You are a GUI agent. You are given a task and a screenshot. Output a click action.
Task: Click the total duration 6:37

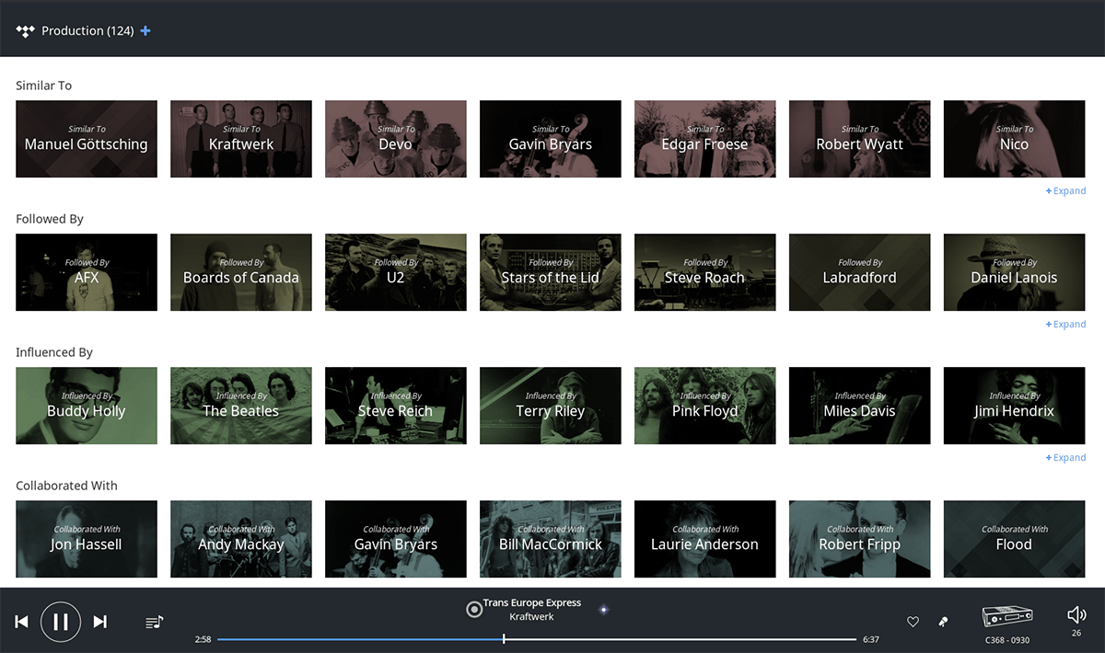(x=870, y=639)
